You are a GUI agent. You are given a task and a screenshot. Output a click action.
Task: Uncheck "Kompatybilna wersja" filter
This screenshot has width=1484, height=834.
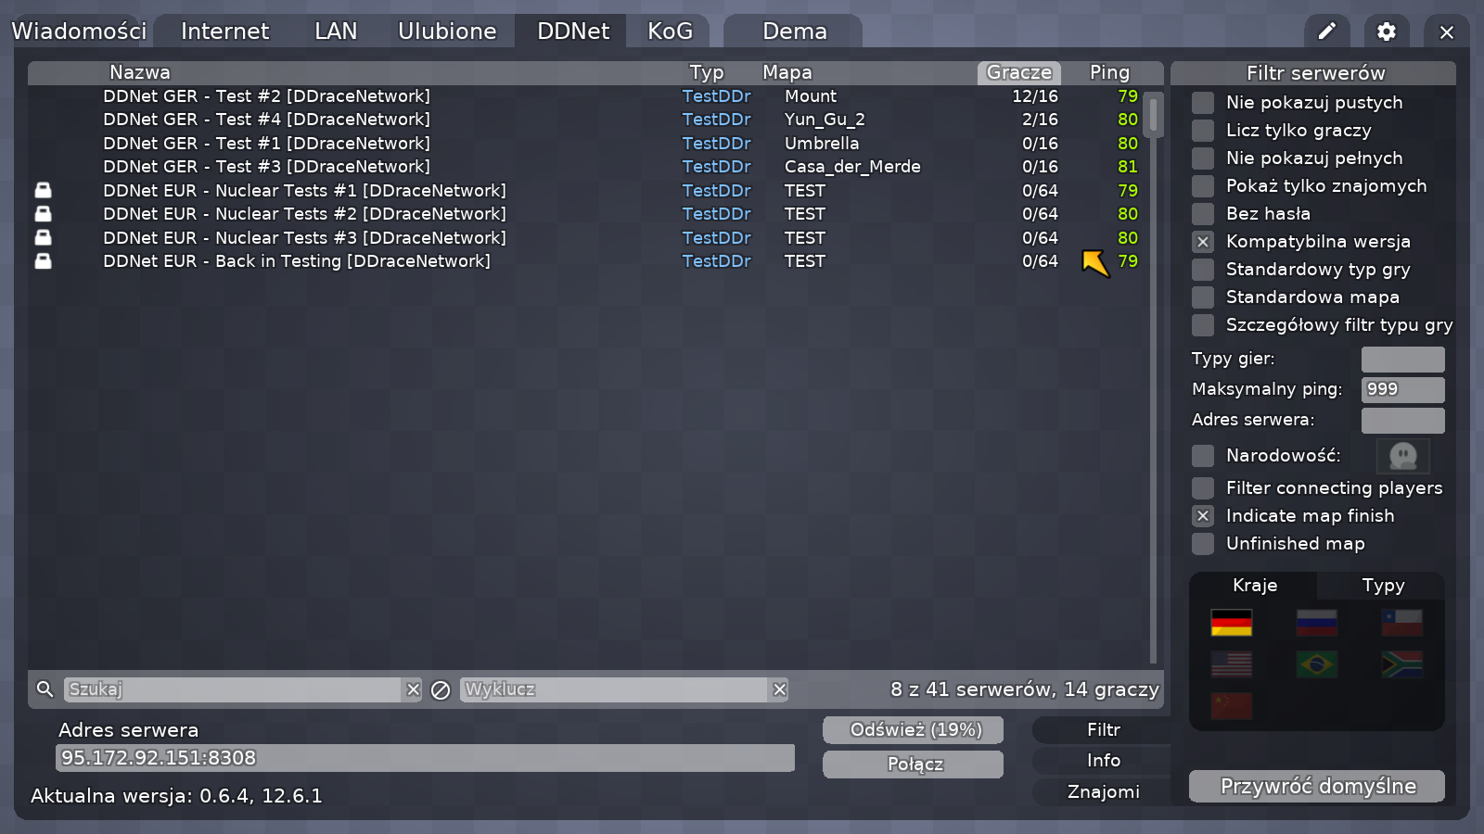pyautogui.click(x=1203, y=242)
